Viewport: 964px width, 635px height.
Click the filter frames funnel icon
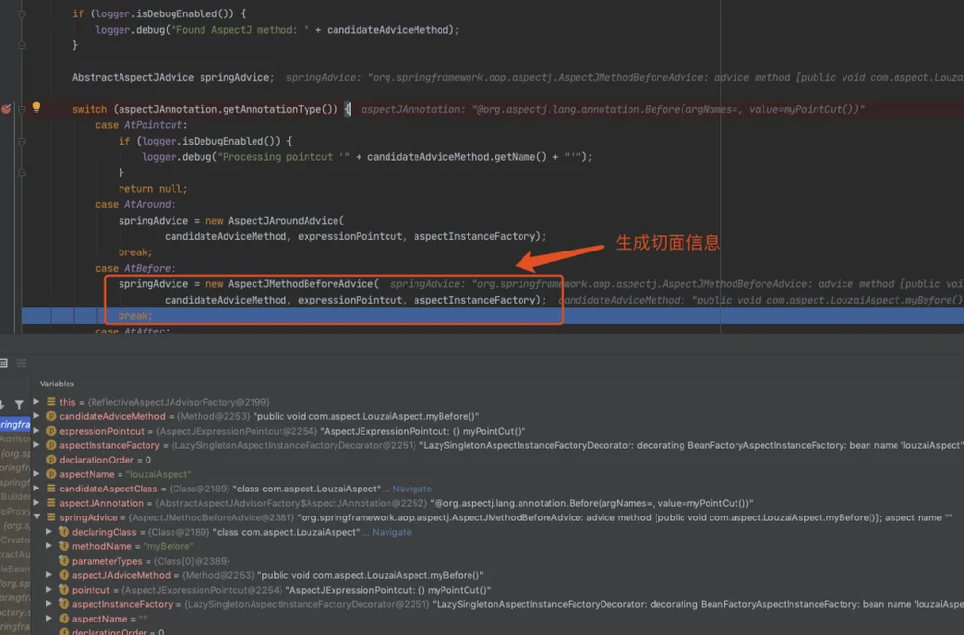19,405
